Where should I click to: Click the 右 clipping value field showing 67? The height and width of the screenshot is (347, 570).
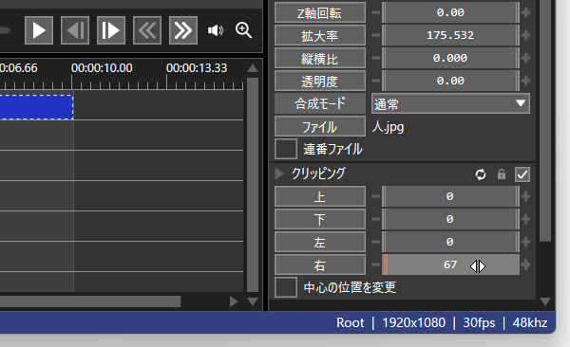tap(450, 265)
